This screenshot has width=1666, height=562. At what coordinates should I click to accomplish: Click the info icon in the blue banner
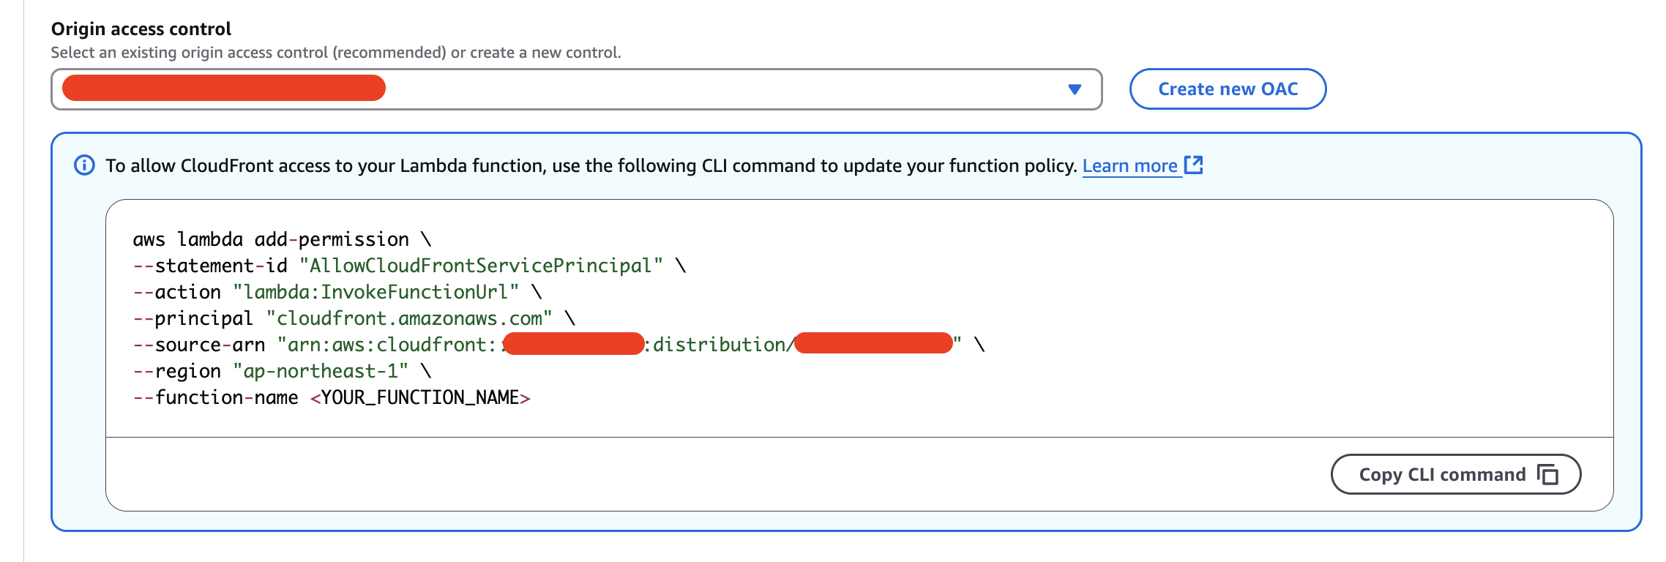(x=86, y=165)
